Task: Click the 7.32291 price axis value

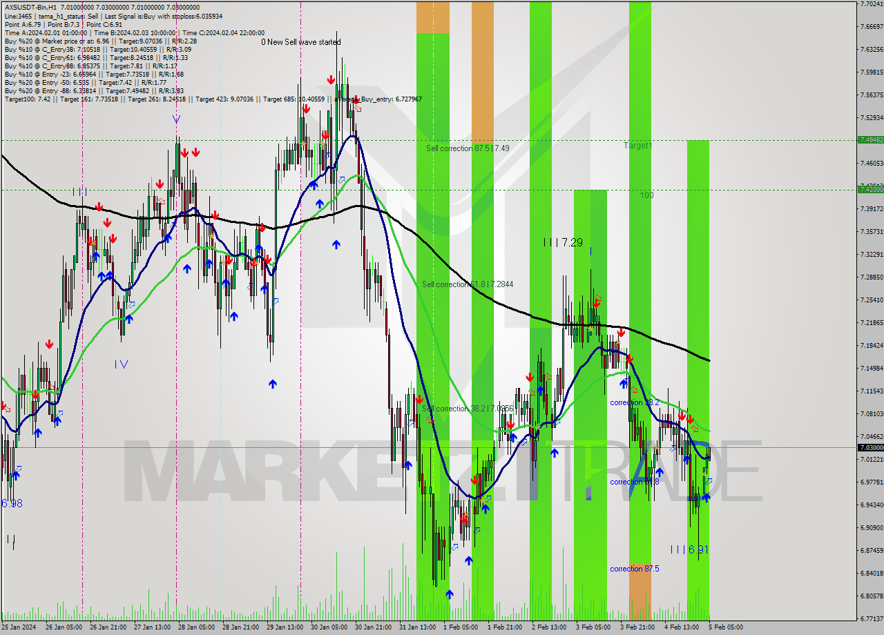Action: (x=870, y=254)
